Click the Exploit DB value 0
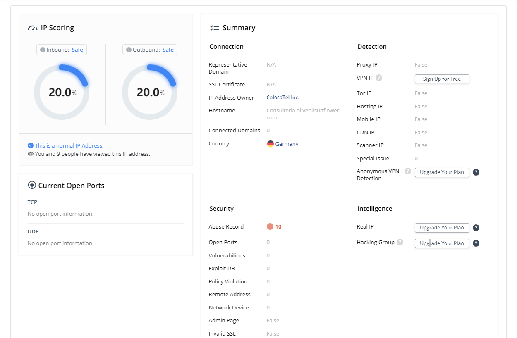The height and width of the screenshot is (338, 517). tap(268, 268)
